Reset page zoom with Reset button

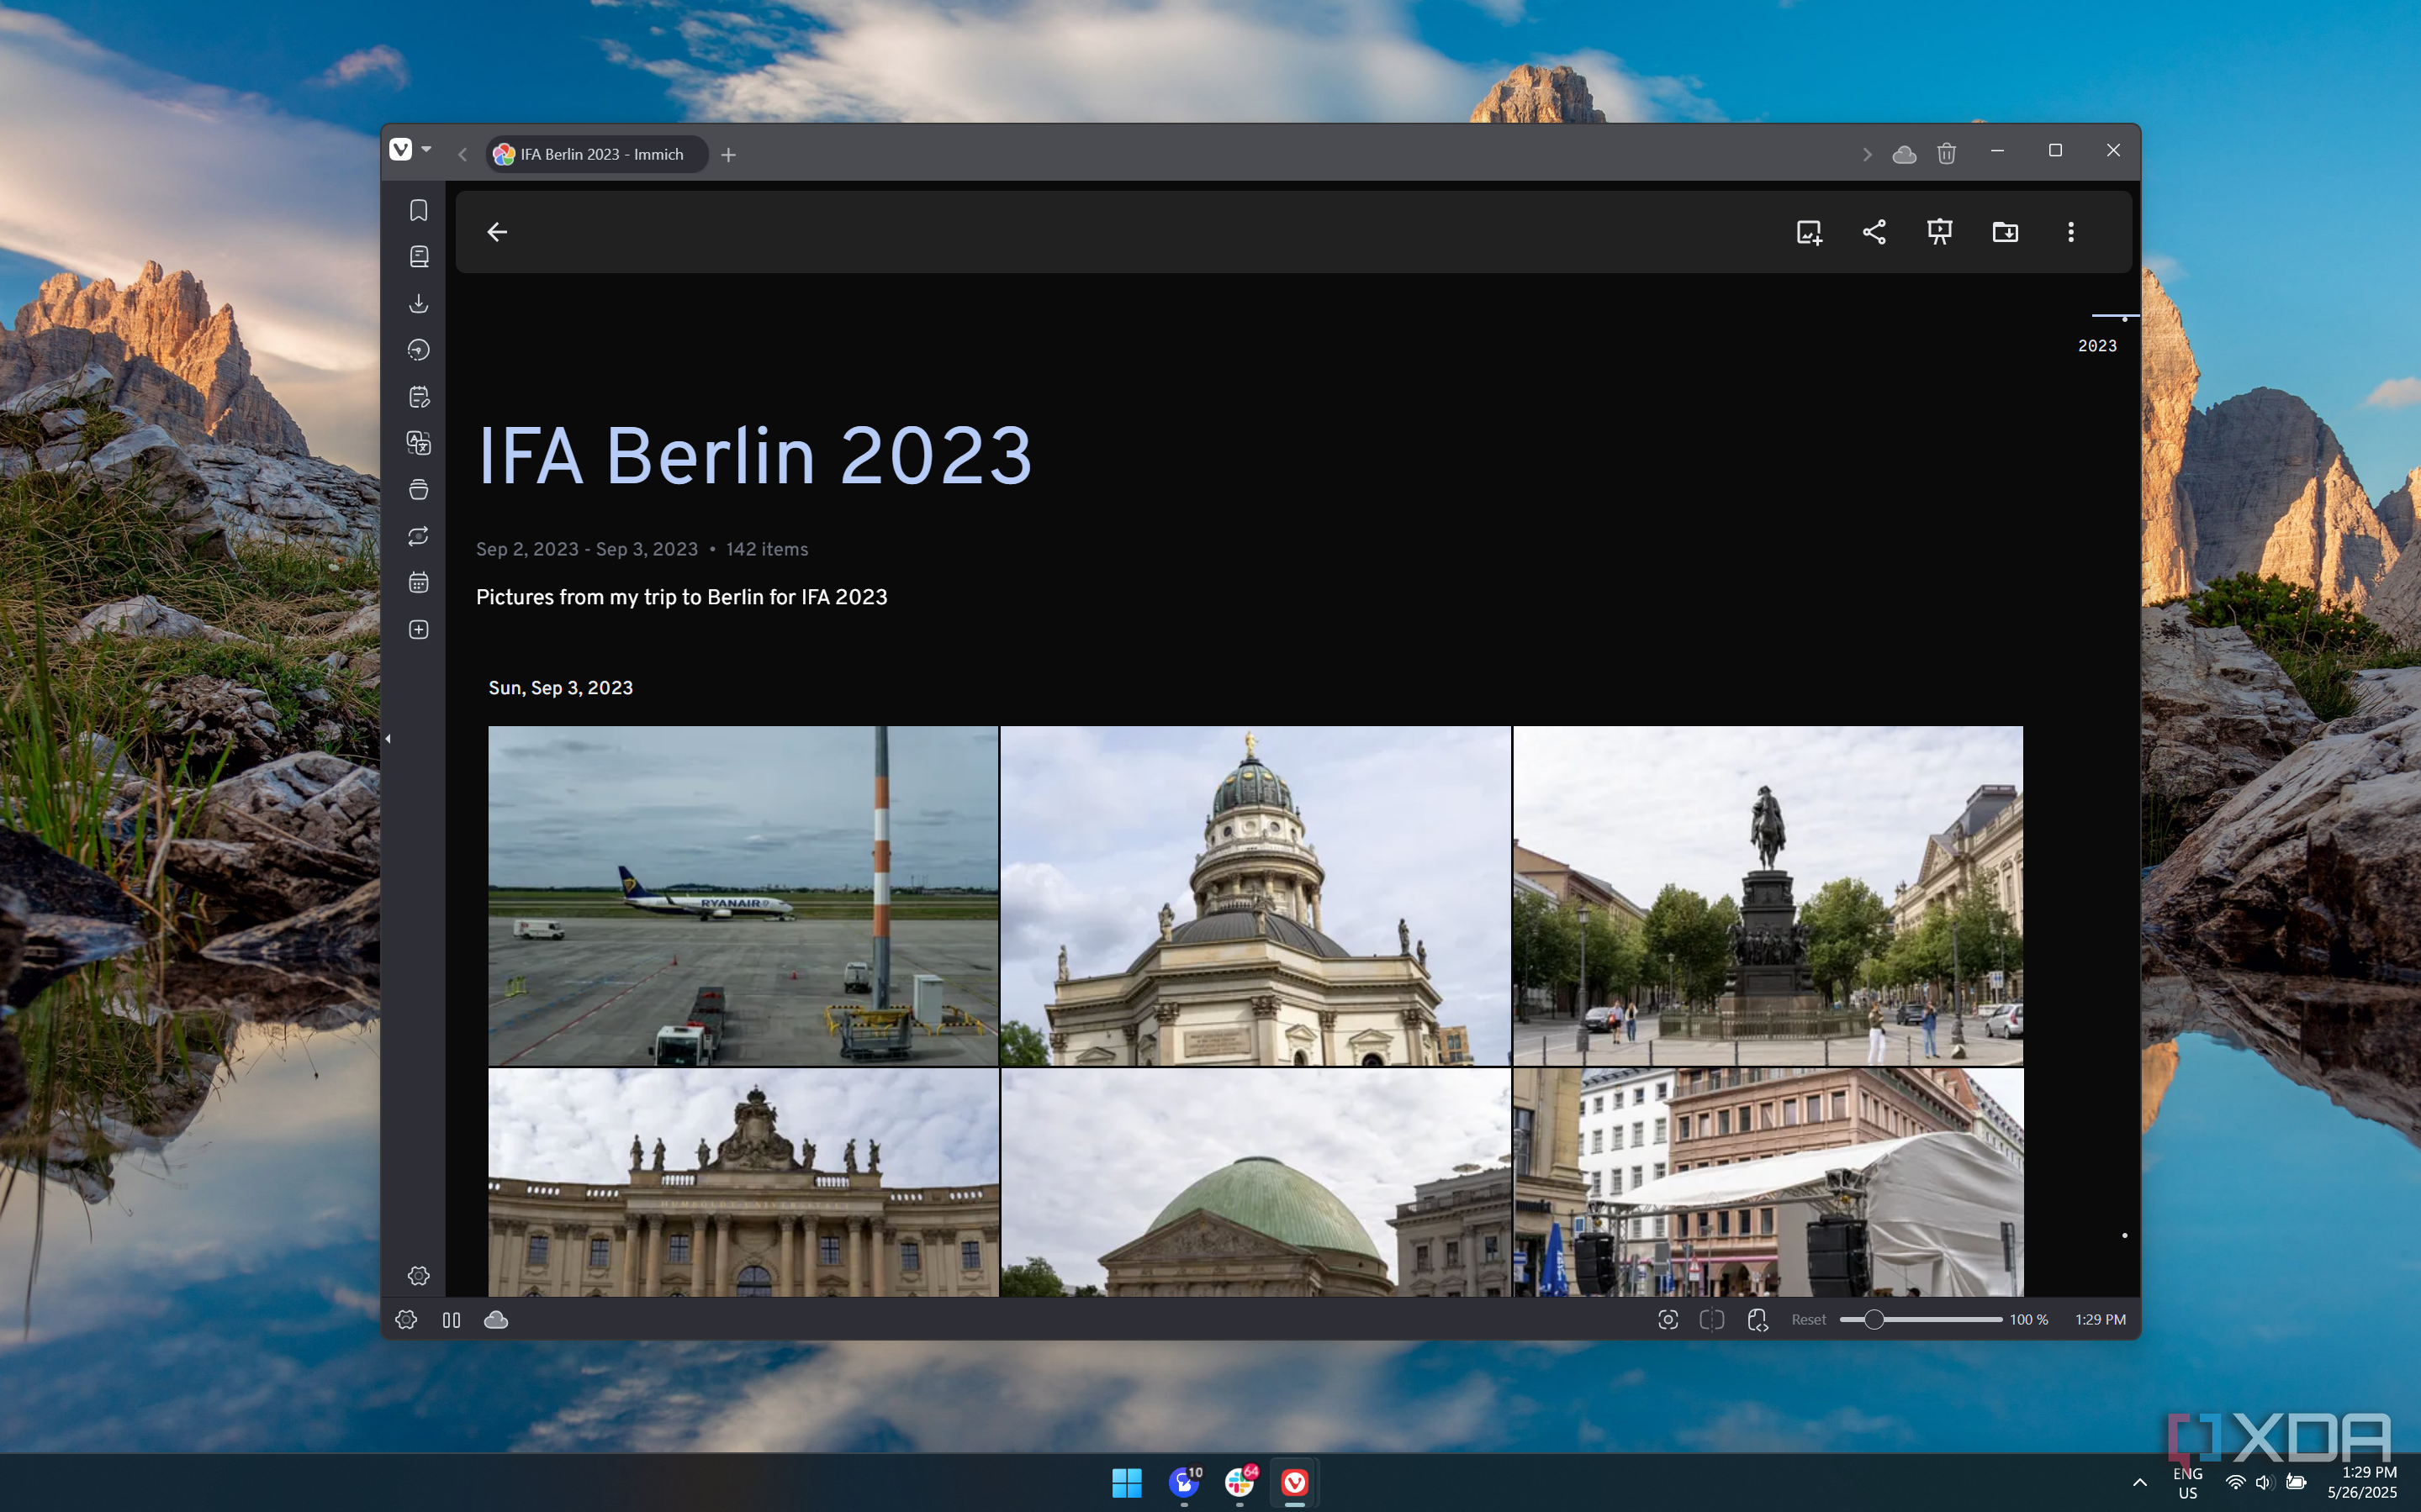1809,1319
